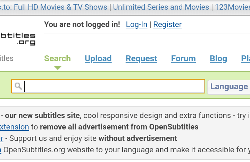250x162 pixels.
Task: Open the 123Movies link
Action: pyautogui.click(x=232, y=7)
